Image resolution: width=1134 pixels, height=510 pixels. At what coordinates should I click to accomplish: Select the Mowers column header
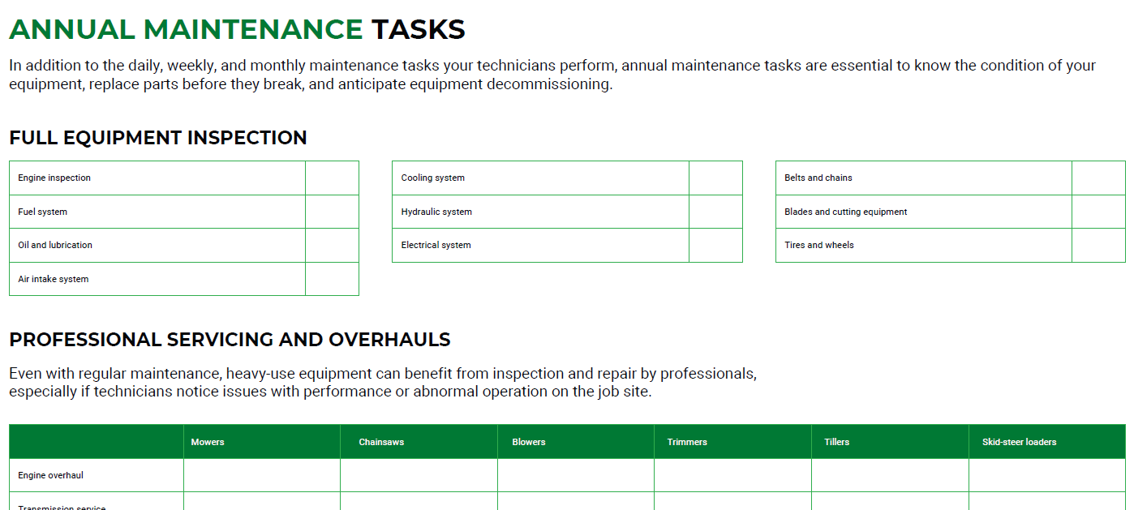[261, 441]
